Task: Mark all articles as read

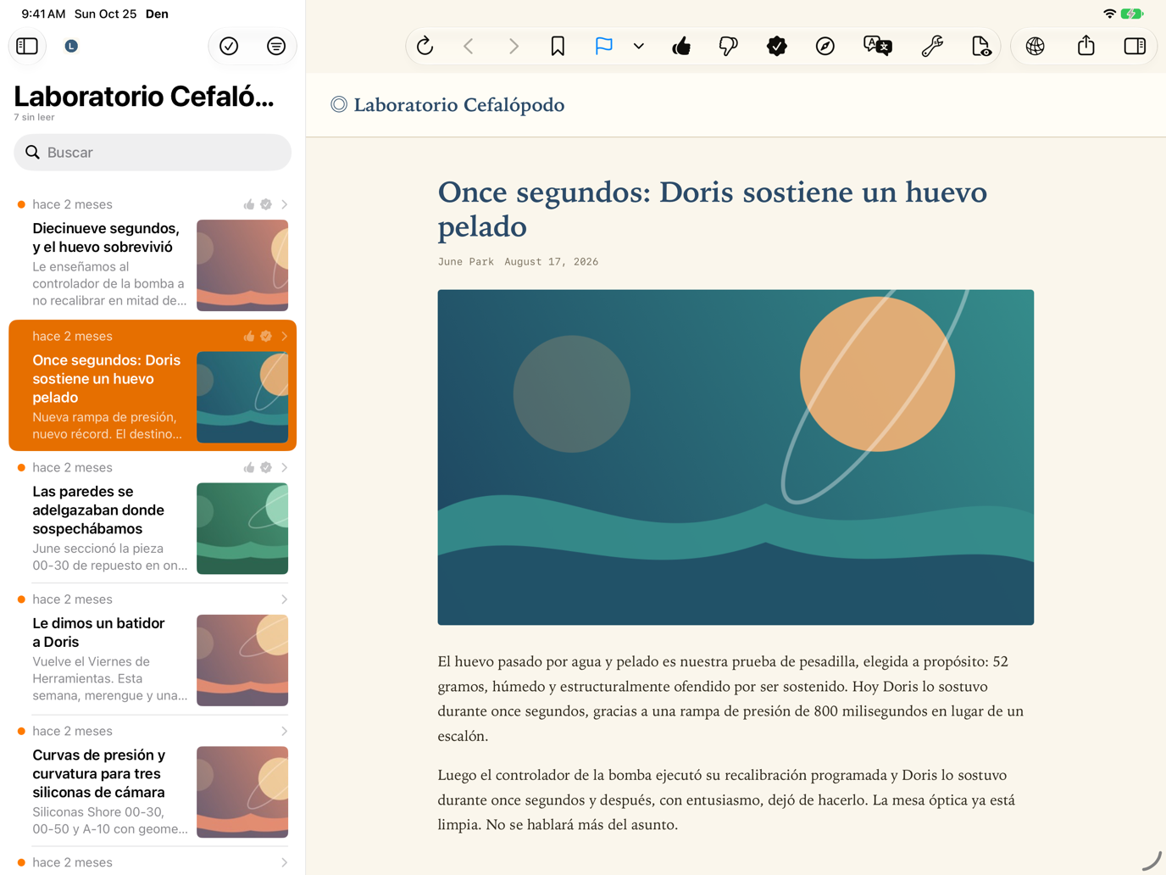Action: [229, 46]
